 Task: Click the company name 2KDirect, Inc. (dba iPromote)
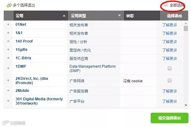[x=32, y=80]
